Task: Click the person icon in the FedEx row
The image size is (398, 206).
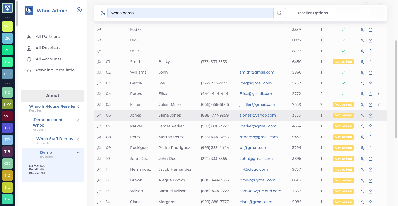Action: pos(362,30)
